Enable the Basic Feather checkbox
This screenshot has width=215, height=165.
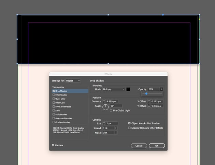(54, 114)
